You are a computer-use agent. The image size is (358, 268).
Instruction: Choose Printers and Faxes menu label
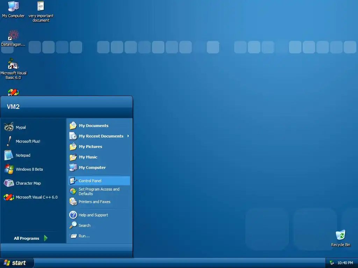pyautogui.click(x=94, y=202)
